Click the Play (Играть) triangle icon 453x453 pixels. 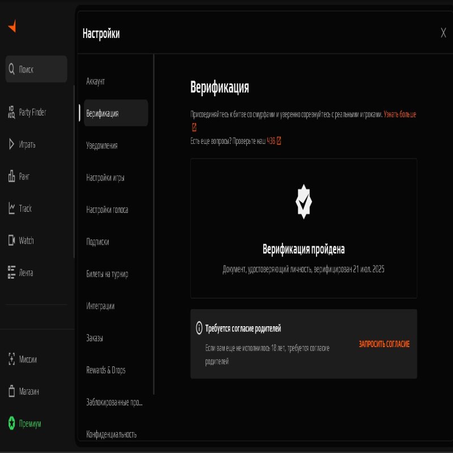11,144
